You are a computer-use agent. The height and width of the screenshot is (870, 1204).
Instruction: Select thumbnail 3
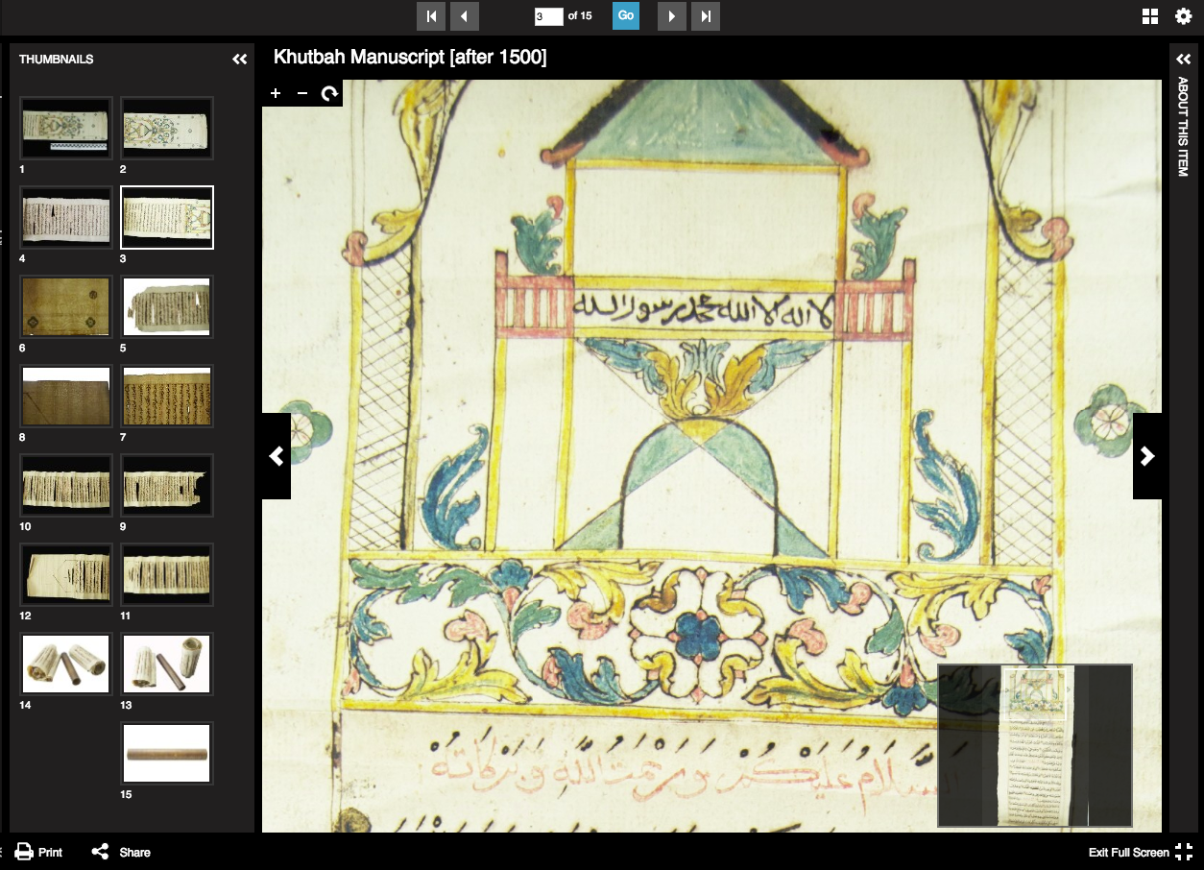point(167,217)
